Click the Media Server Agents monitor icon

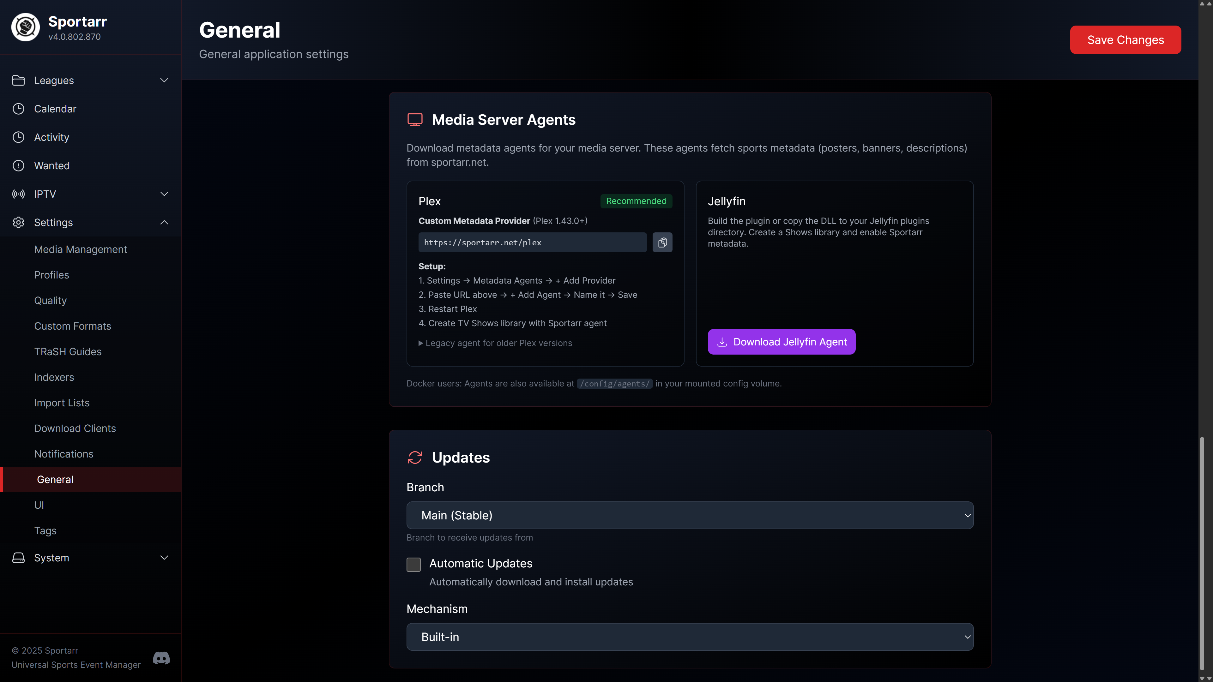click(x=415, y=120)
